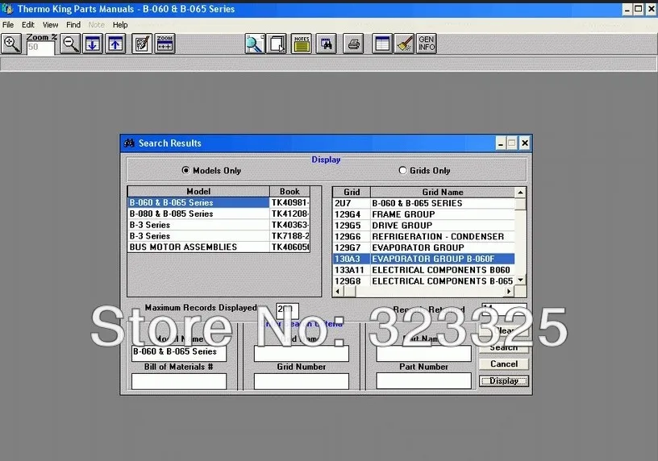Open the yellow NOTES icon
Image resolution: width=658 pixels, height=461 pixels.
point(302,44)
